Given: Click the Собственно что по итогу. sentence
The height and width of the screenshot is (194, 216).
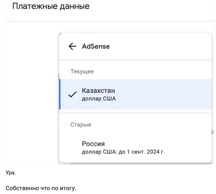Looking at the screenshot, I should pos(41,188).
